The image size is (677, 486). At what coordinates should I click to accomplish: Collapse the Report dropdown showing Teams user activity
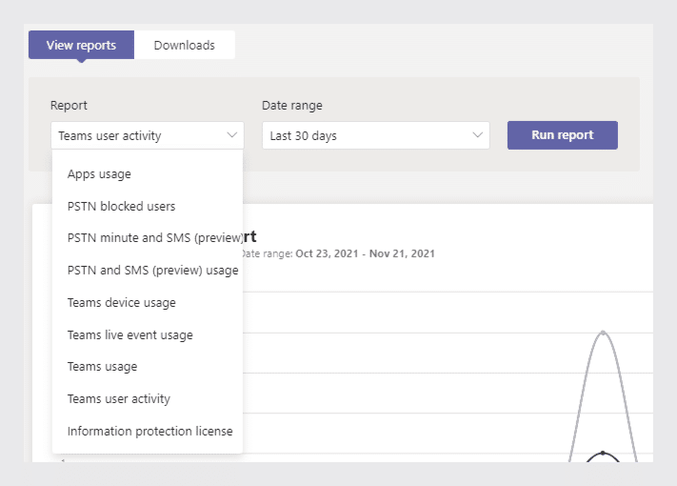coord(148,135)
